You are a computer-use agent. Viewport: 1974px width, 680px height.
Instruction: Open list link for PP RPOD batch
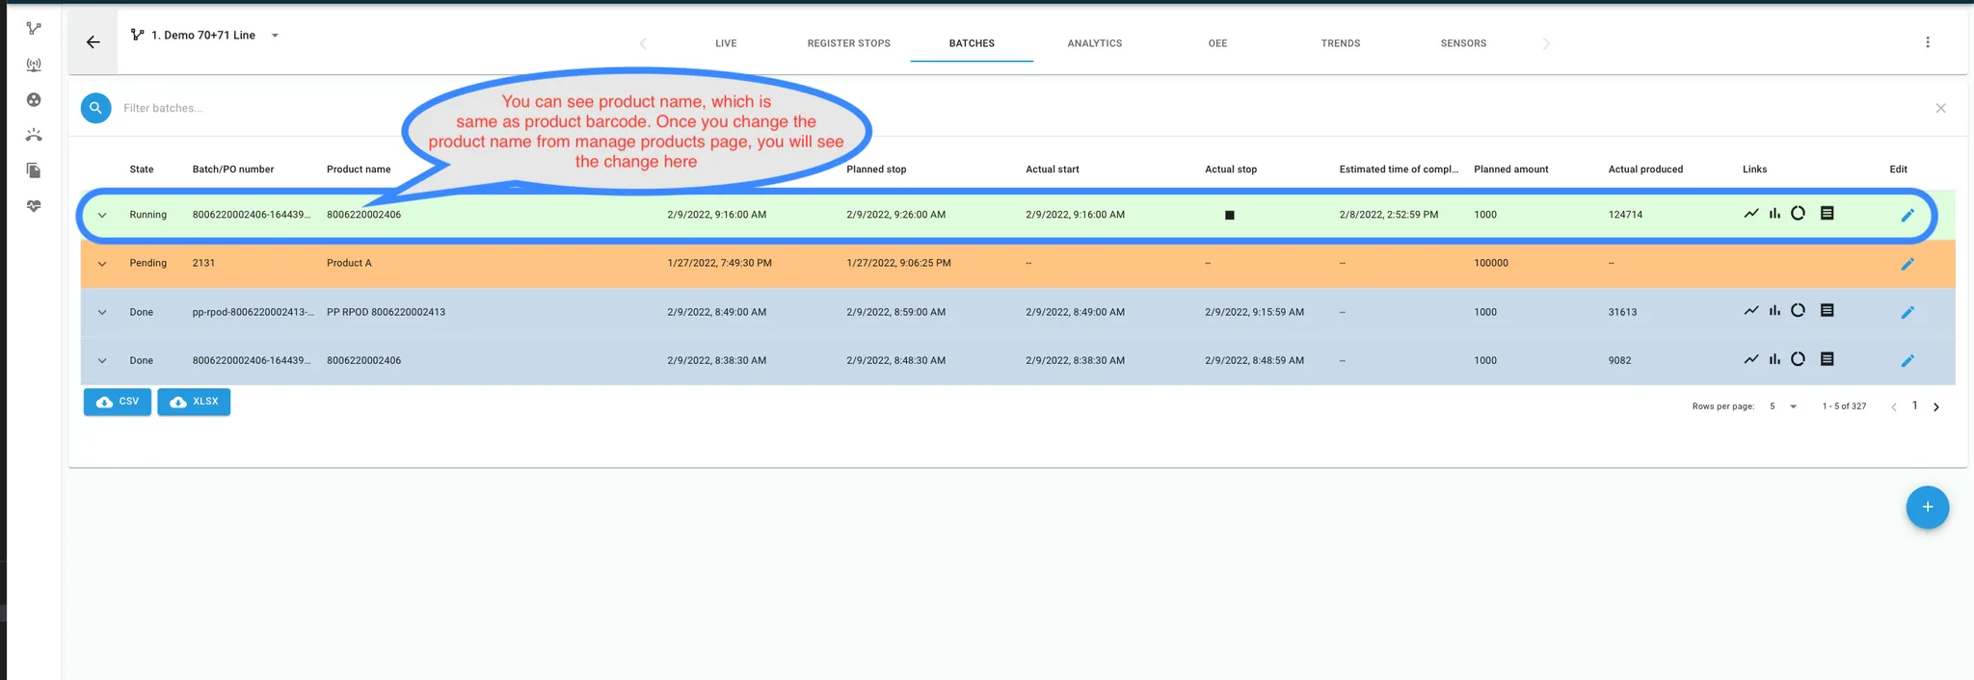pos(1827,311)
